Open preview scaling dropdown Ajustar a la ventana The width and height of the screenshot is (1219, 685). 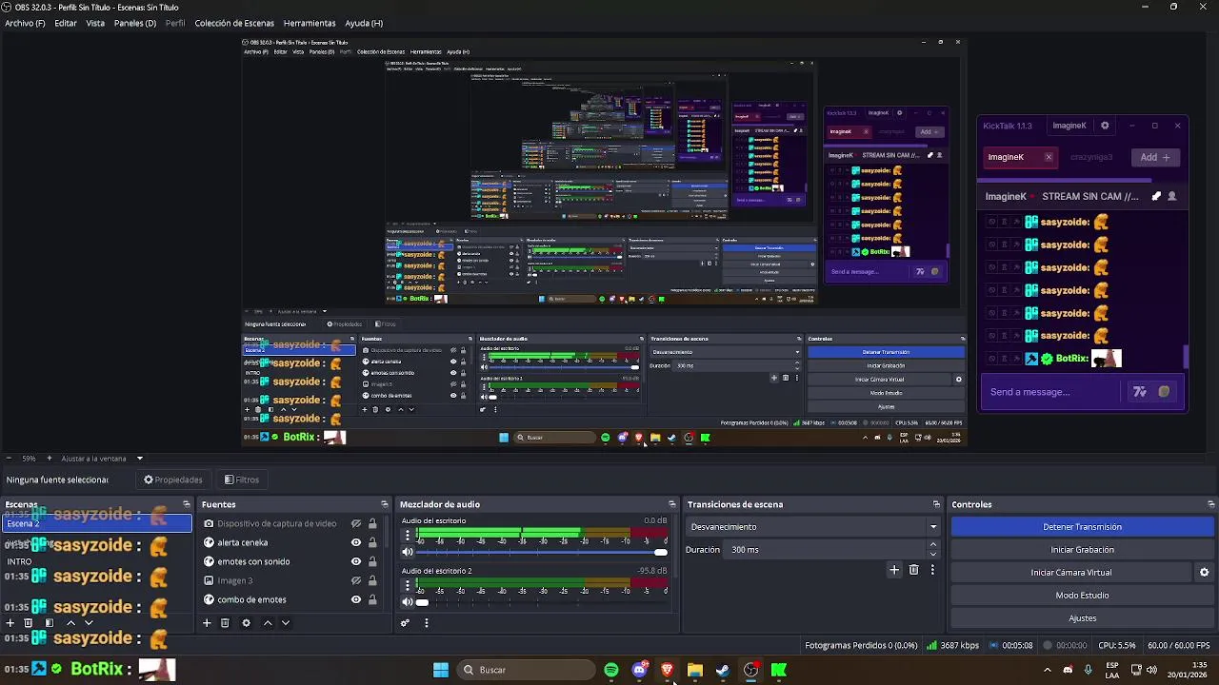[103, 459]
